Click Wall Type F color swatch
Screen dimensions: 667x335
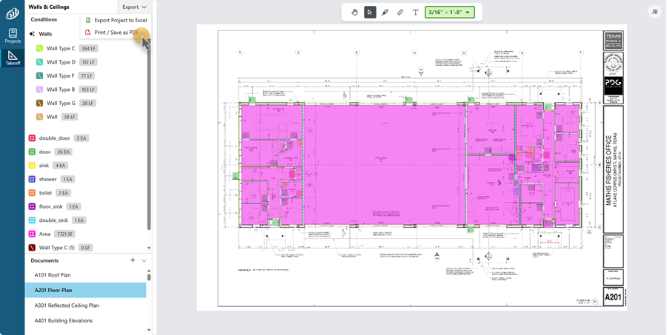point(39,75)
